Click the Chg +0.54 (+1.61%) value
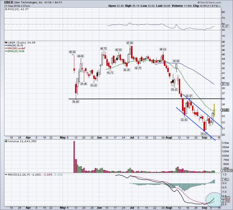The height and width of the screenshot is (210, 233). click(206, 6)
